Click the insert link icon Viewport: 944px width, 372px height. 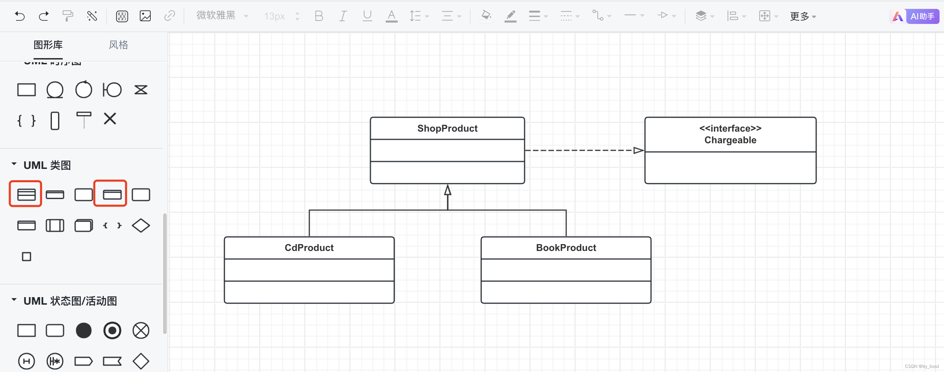point(169,16)
